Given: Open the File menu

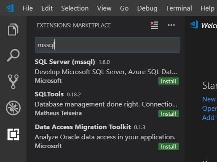Looking at the screenshot, I should pyautogui.click(x=28, y=8).
